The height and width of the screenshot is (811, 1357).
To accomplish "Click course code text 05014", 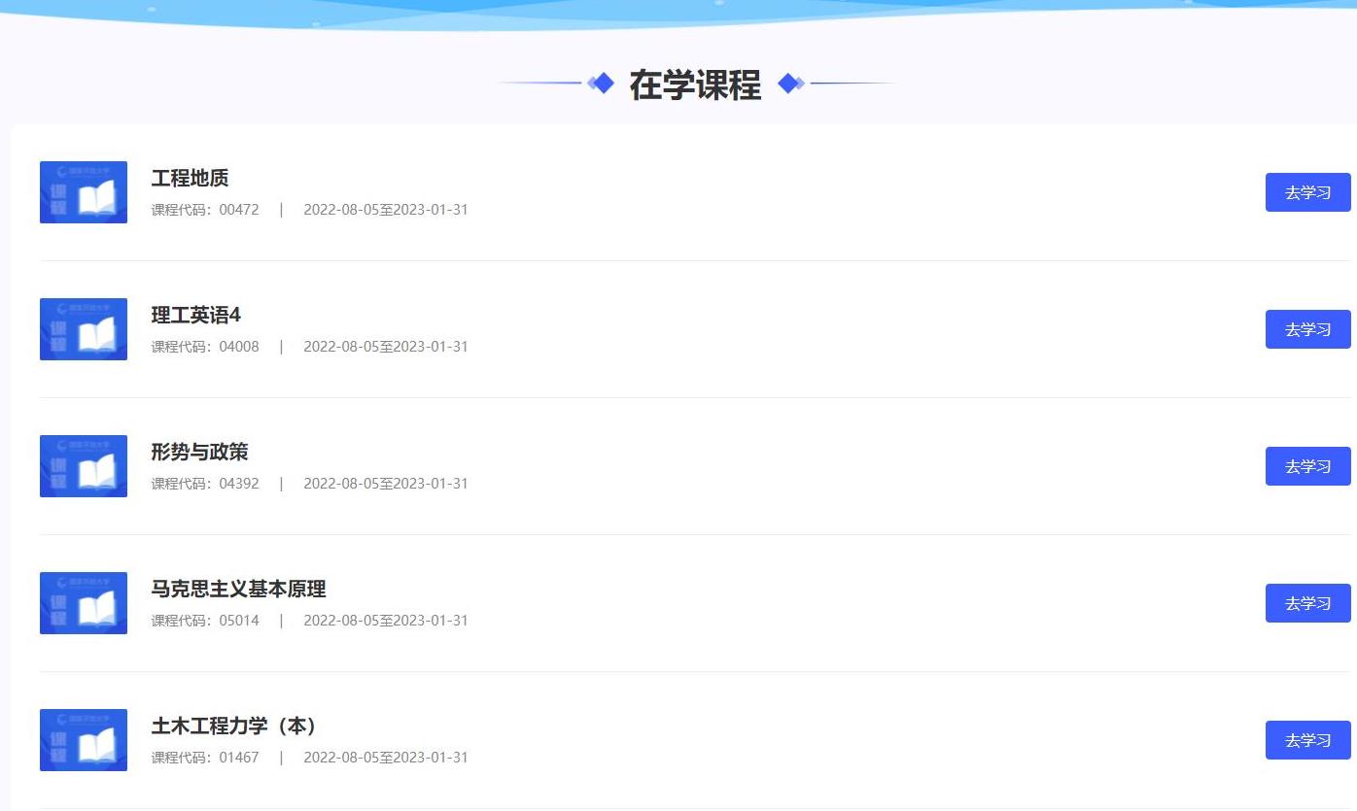I will pos(239,621).
